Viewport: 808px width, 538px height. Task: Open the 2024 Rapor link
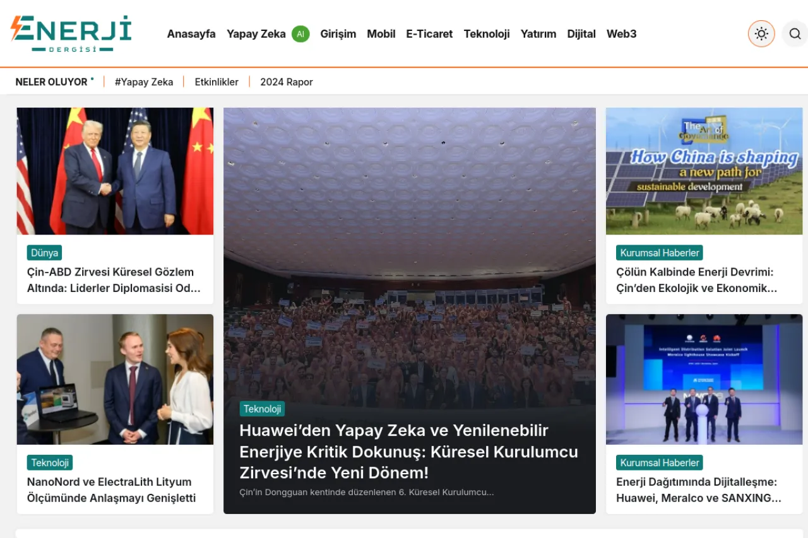click(x=287, y=82)
